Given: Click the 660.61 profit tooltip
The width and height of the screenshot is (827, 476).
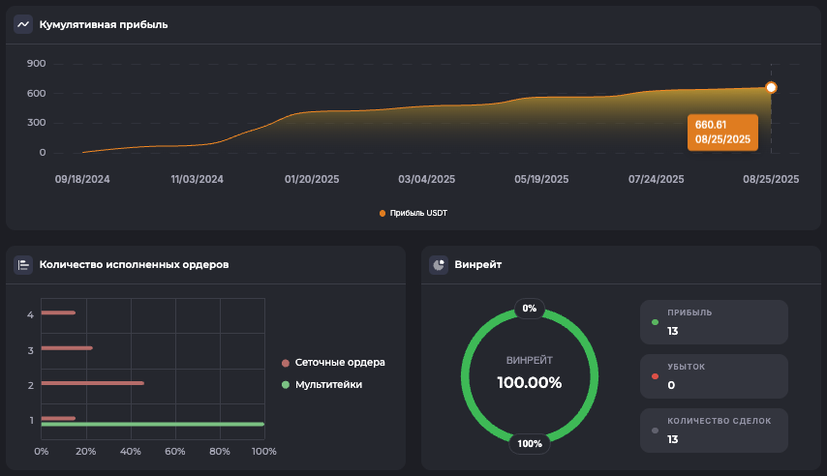Looking at the screenshot, I should point(722,132).
